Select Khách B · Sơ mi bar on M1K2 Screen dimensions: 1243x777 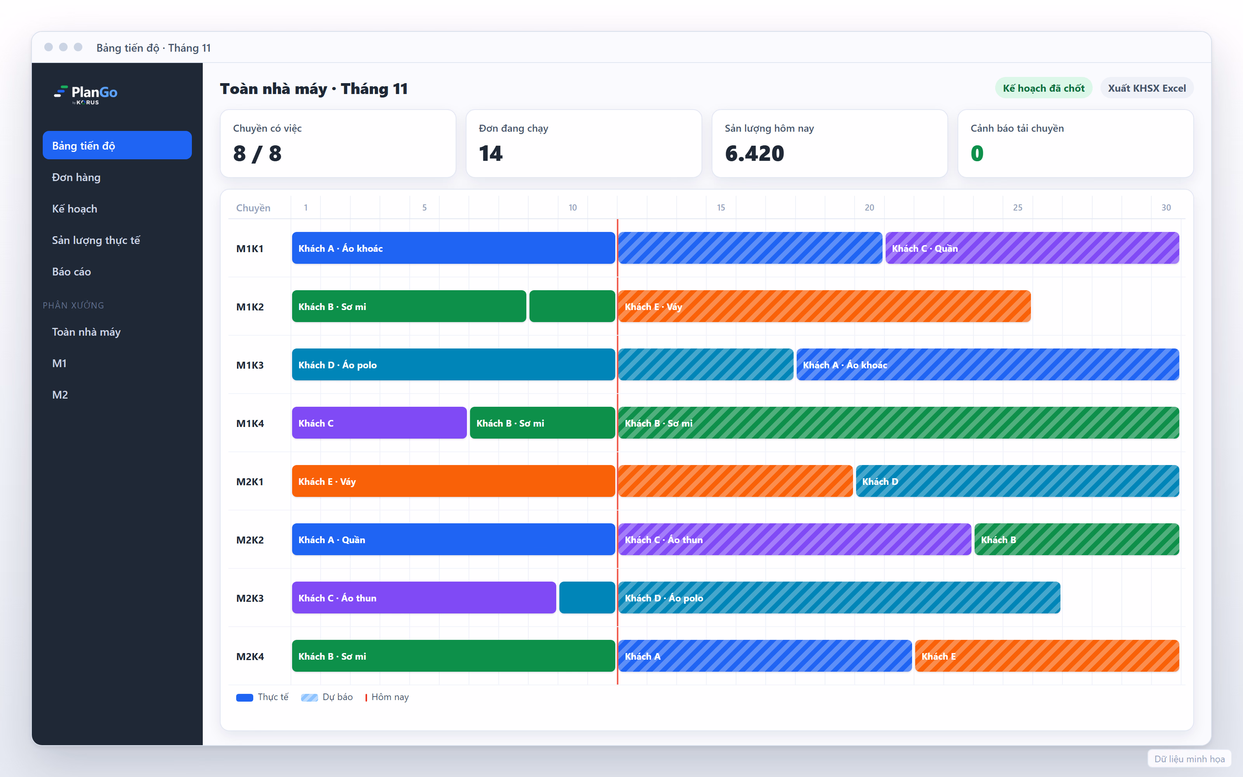409,306
